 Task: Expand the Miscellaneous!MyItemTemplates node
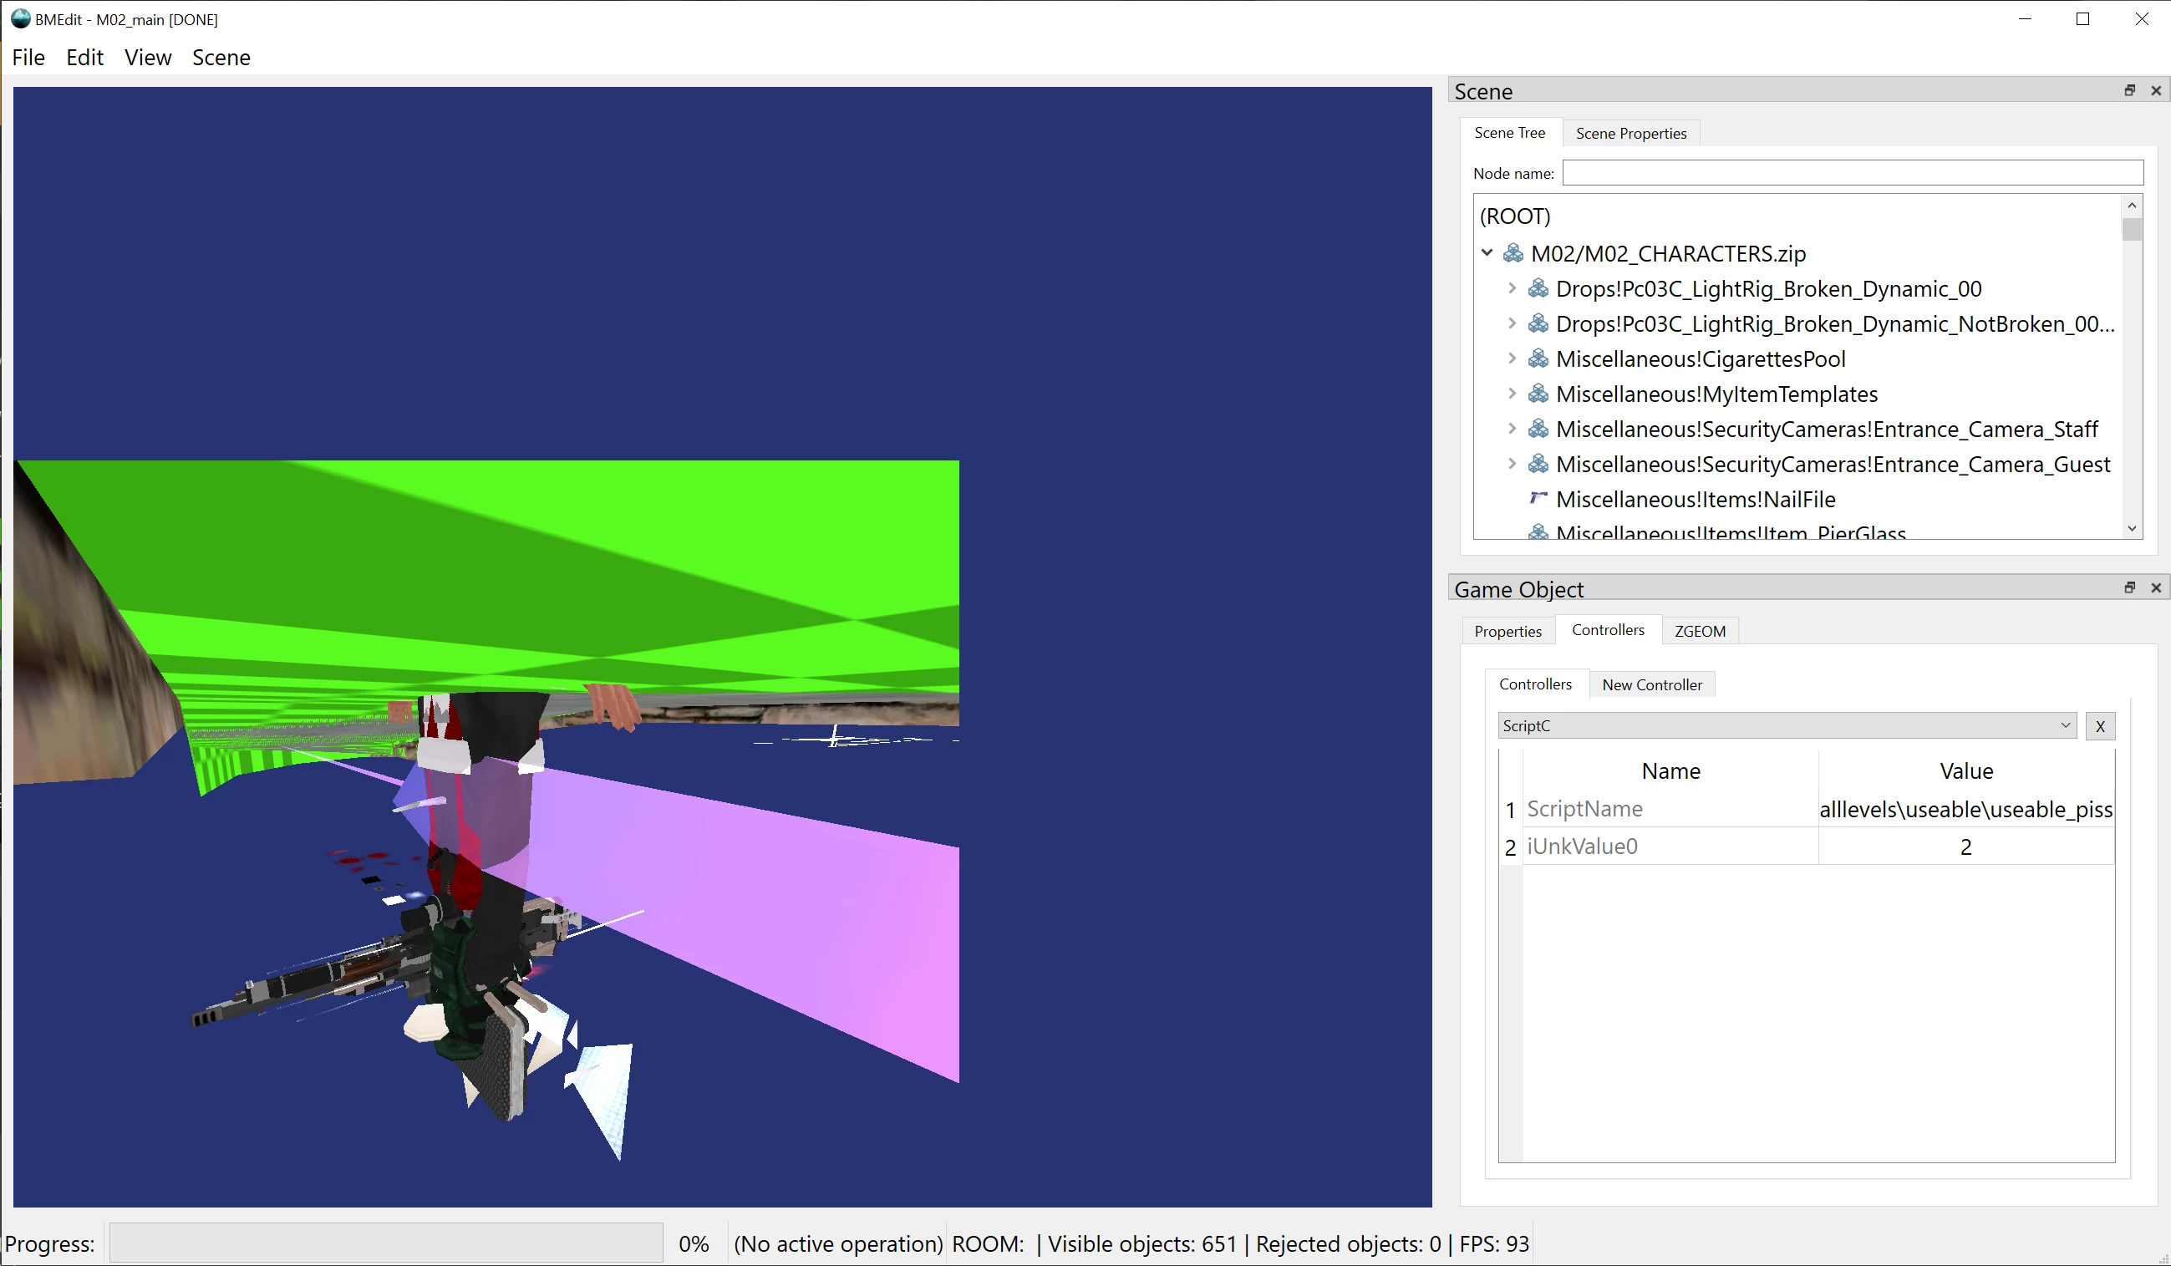tap(1512, 394)
